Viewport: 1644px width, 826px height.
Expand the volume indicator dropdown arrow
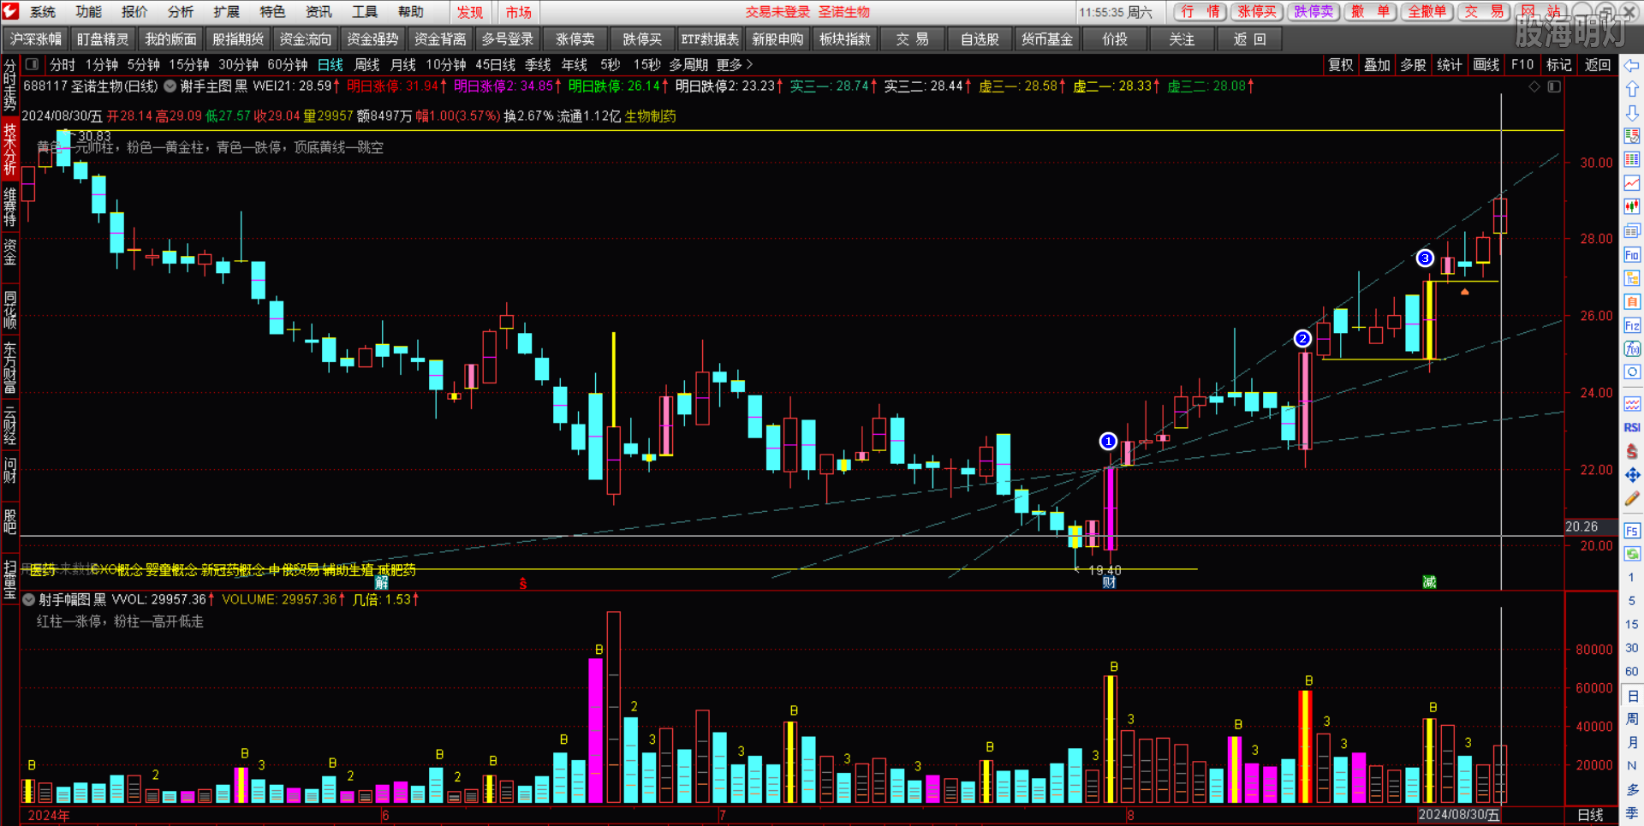(x=28, y=599)
